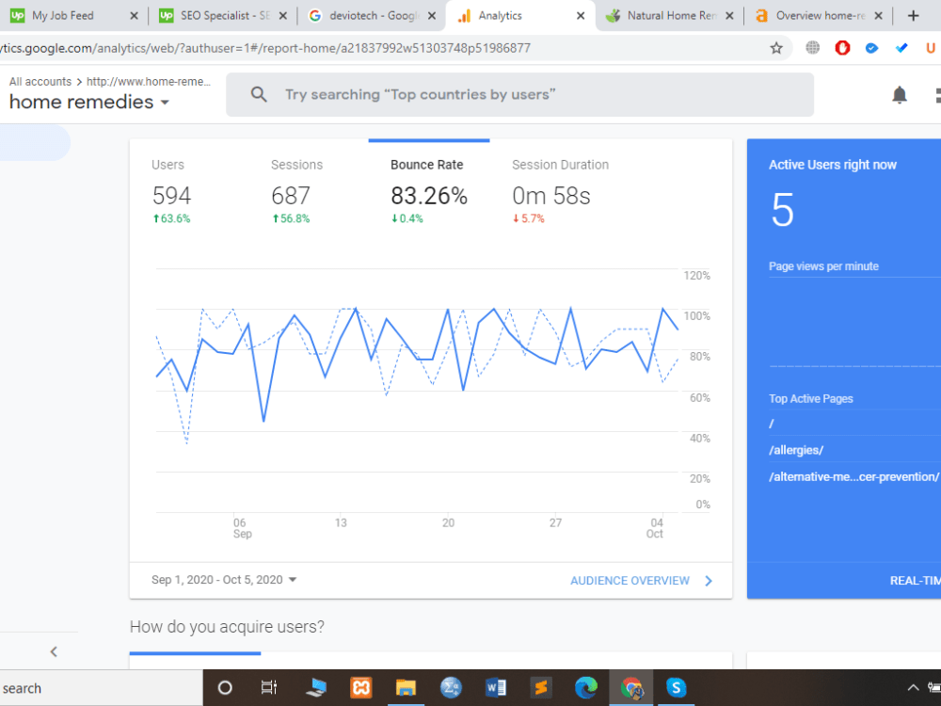This screenshot has height=706, width=941.
Task: Click the All accounts breadcrumb
Action: 40,82
